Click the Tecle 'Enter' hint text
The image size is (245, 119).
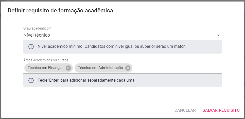pyautogui.click(x=86, y=80)
